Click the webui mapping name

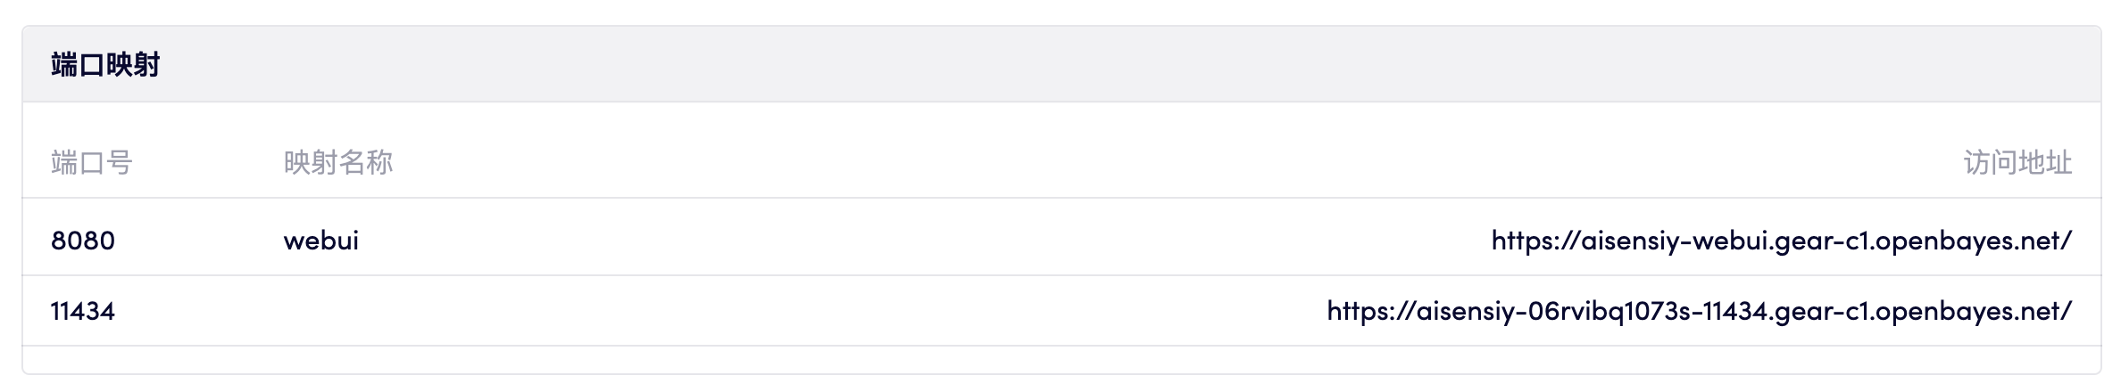click(321, 241)
